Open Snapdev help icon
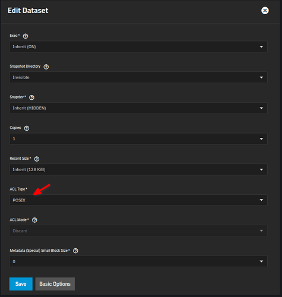Screen dimensions: 282x297 click(31, 97)
